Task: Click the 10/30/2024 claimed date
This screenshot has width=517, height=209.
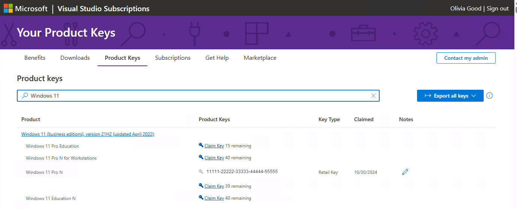Action: [365, 172]
